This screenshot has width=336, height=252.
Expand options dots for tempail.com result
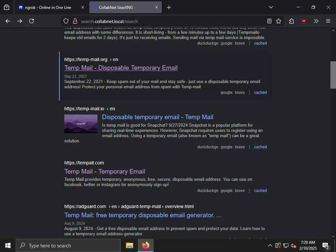[x=249, y=191]
